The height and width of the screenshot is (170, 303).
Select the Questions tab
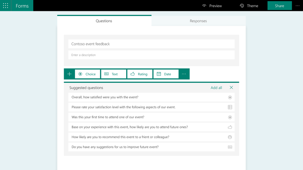tap(104, 21)
